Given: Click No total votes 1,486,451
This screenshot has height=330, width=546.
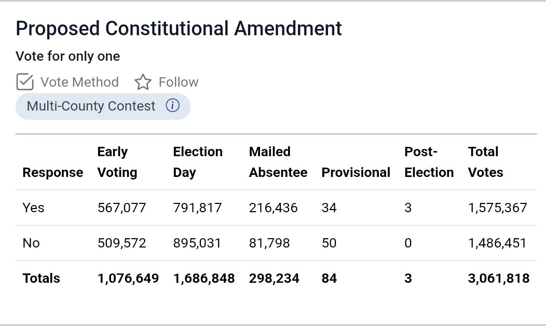Looking at the screenshot, I should (497, 243).
